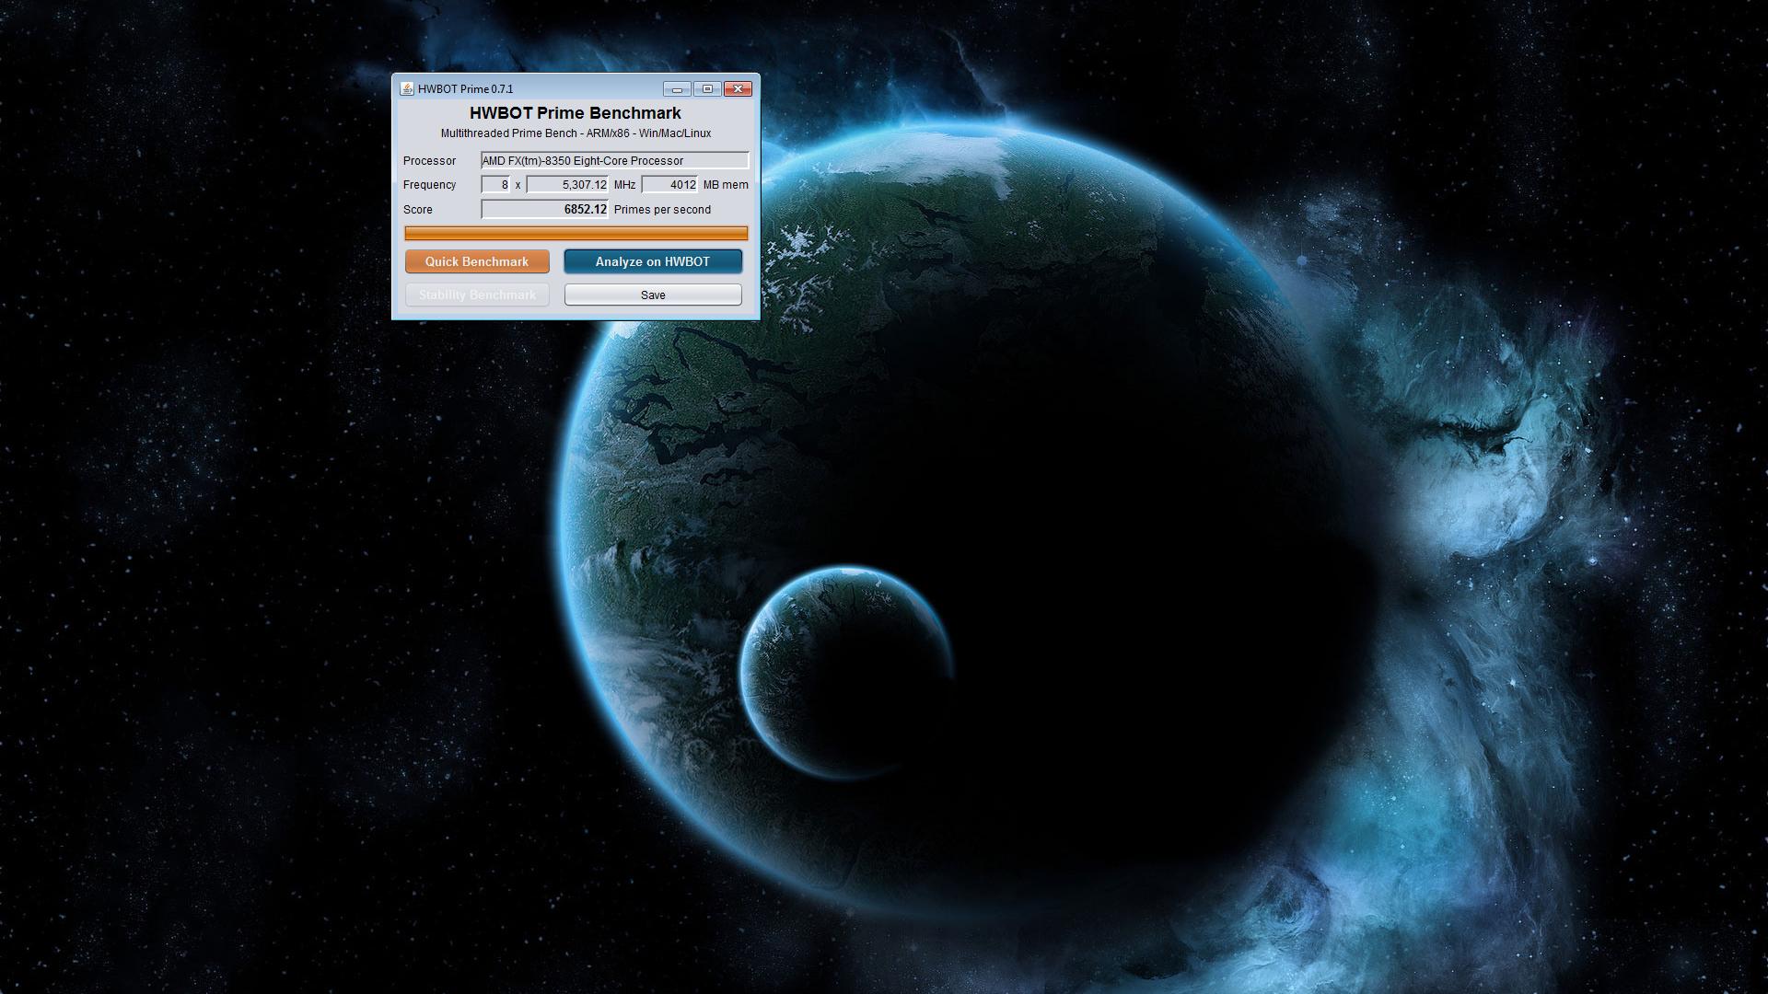Viewport: 1768px width, 994px height.
Task: Click the Score label
Action: [417, 210]
